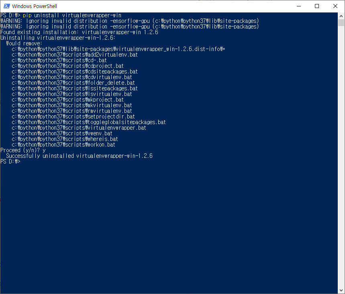Click the scrollbar down arrow
Viewport: 345px width, 294px height.
(341, 290)
